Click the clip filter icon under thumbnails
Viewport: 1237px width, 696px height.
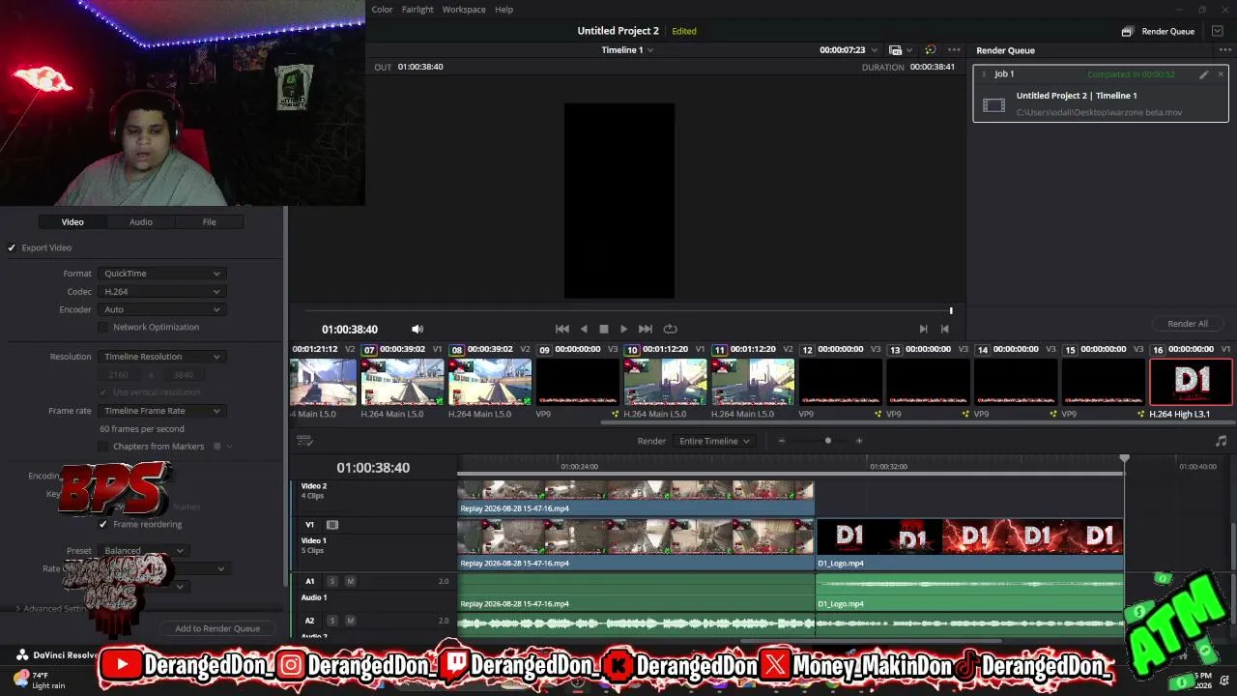point(304,441)
